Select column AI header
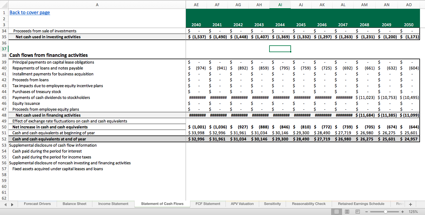425x215 pixels. (280, 5)
